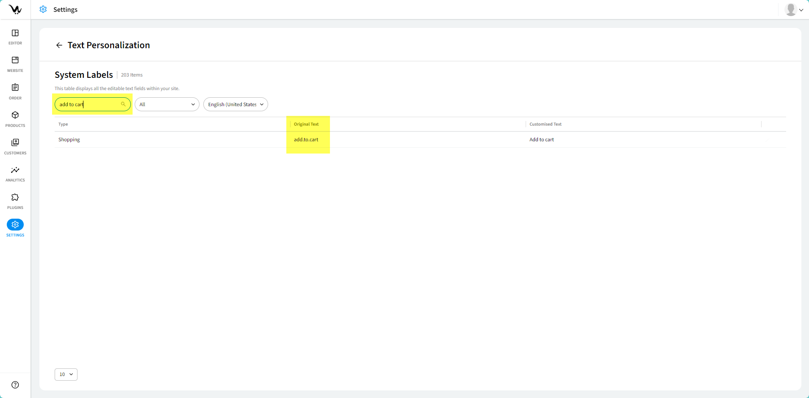The height and width of the screenshot is (398, 809).
Task: Go to Website section icon
Action: pyautogui.click(x=15, y=60)
